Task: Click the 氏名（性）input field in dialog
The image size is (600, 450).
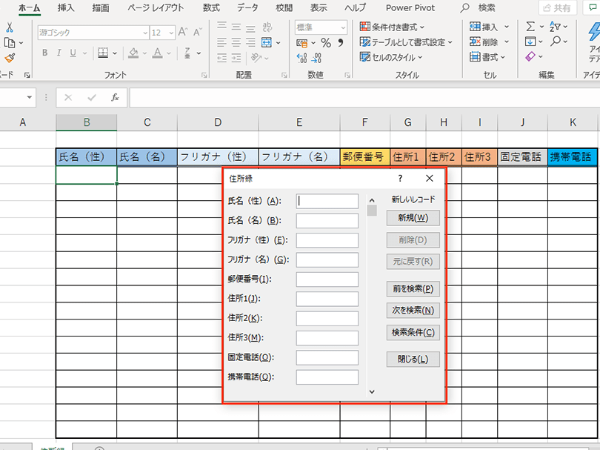Action: pos(327,201)
